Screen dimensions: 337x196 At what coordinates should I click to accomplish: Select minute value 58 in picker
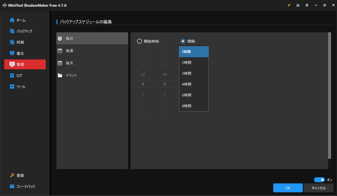[165, 65]
